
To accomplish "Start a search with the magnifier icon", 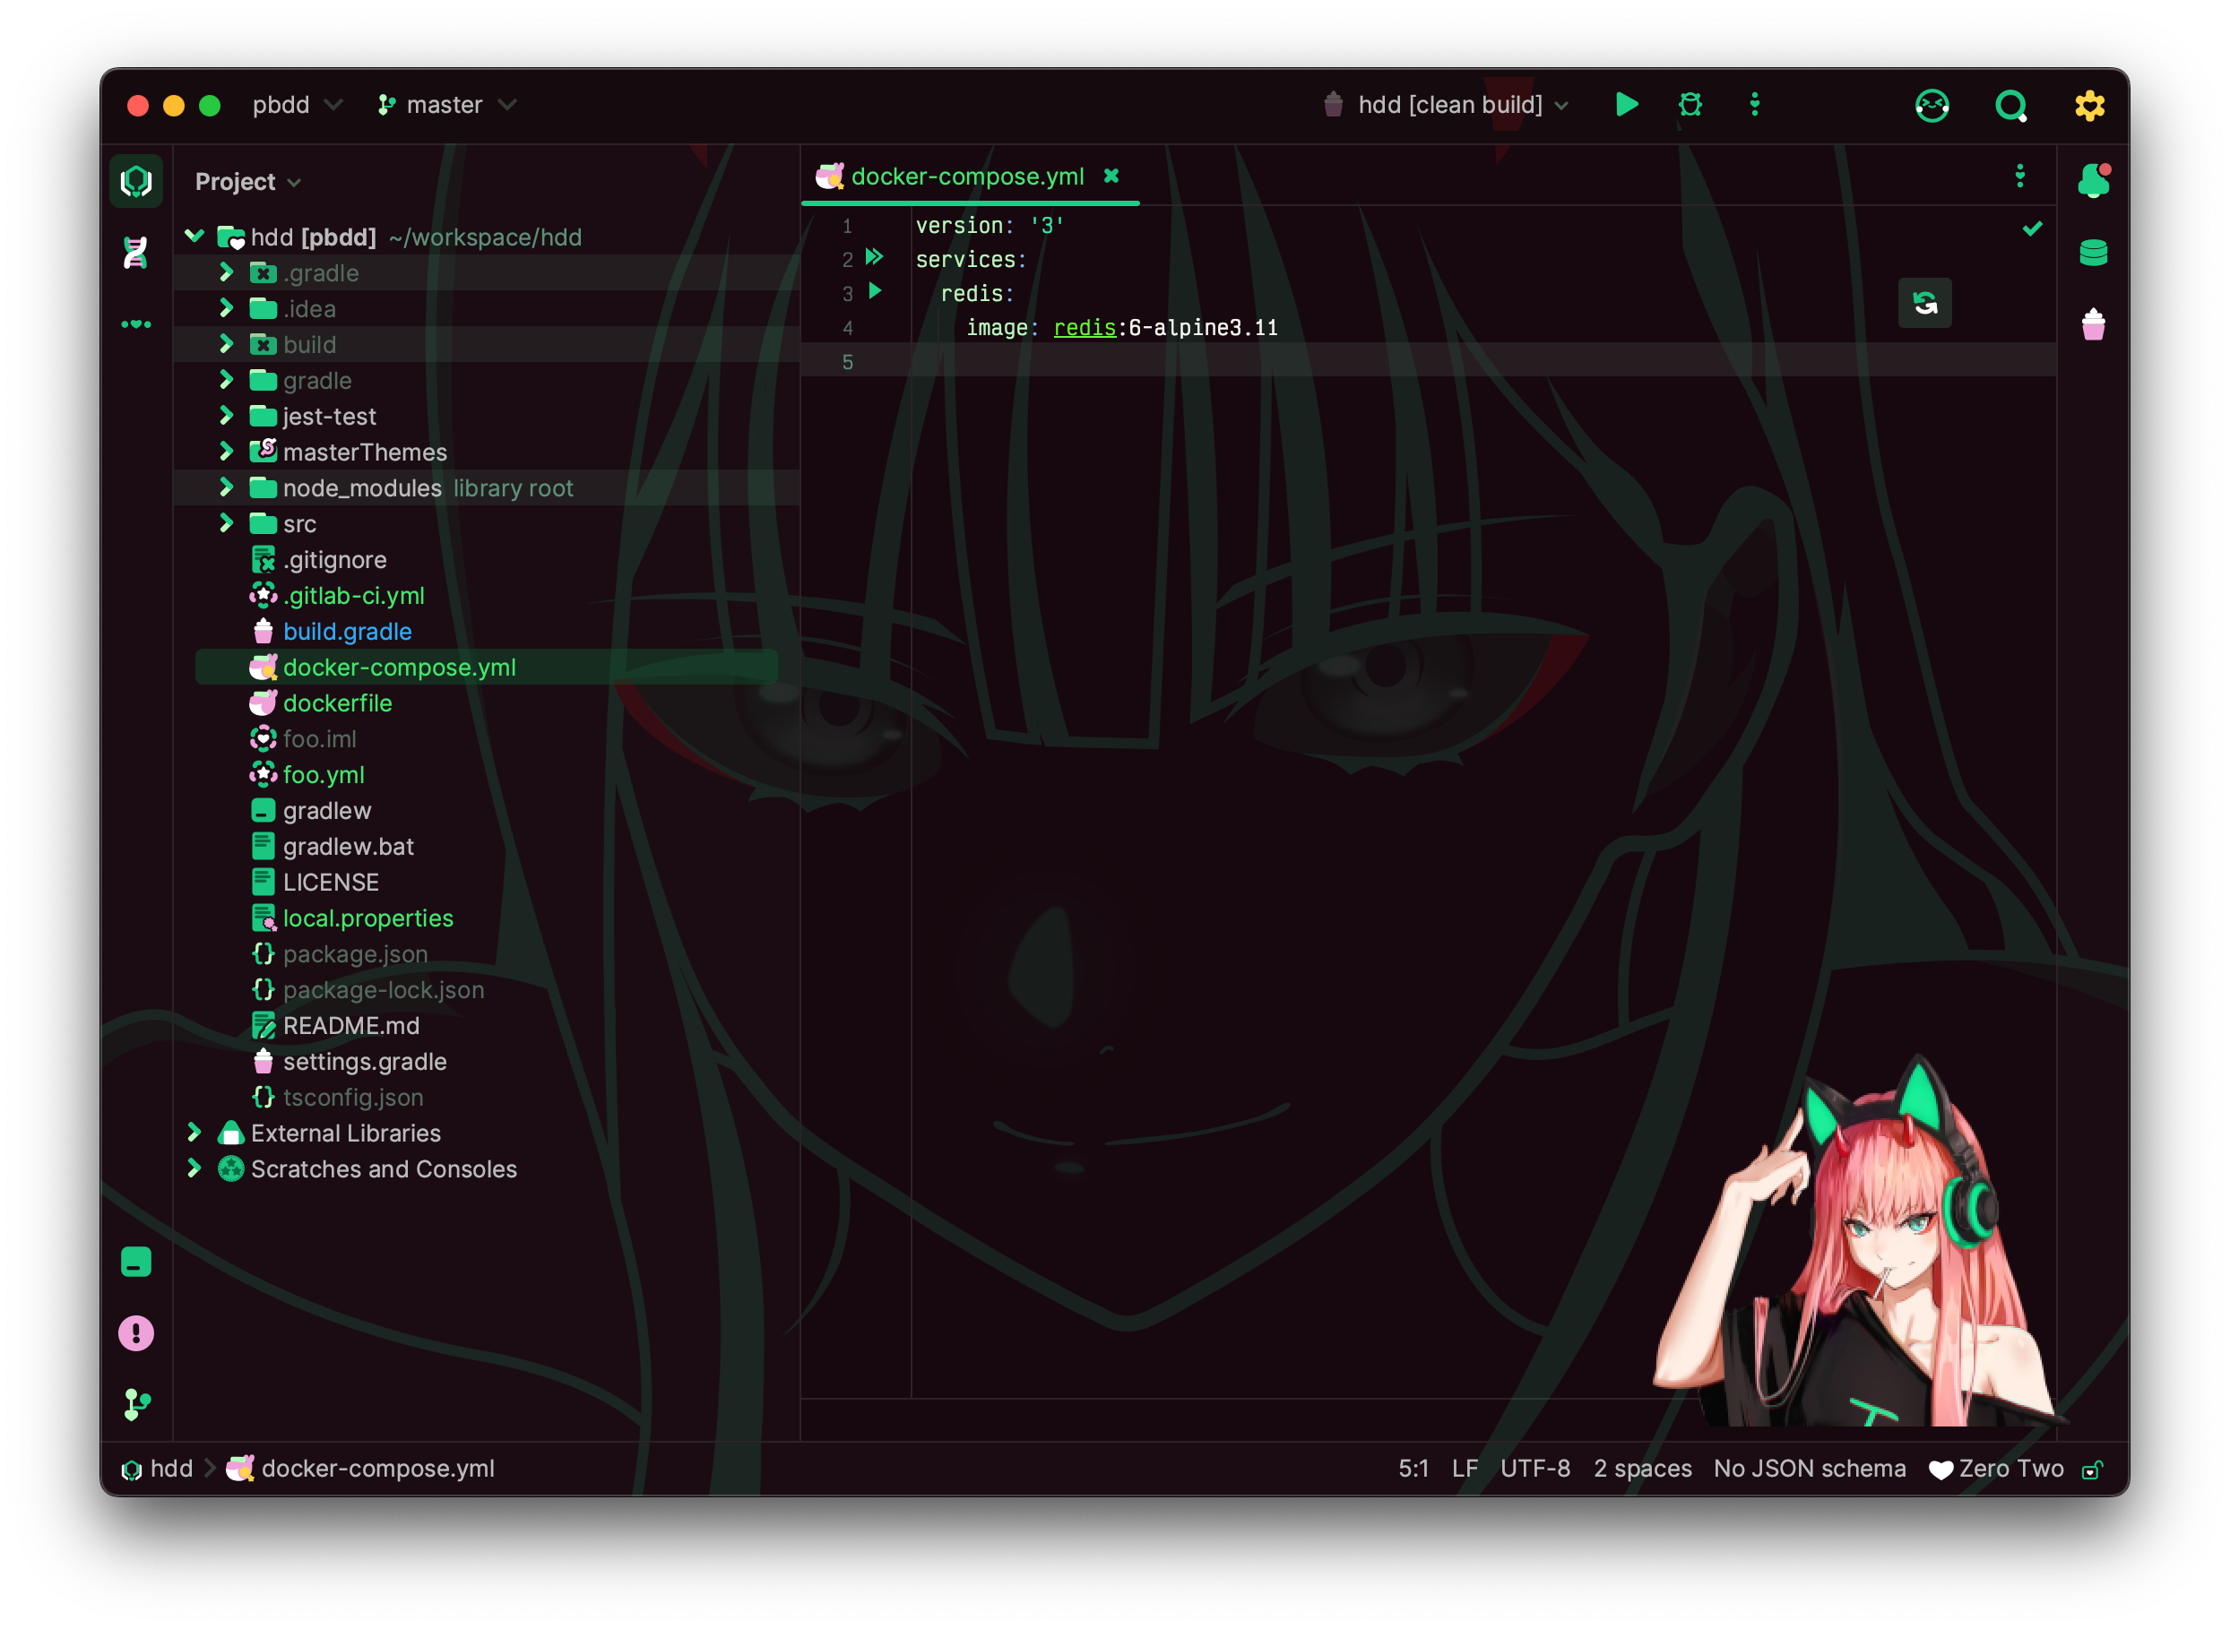I will coord(2012,106).
